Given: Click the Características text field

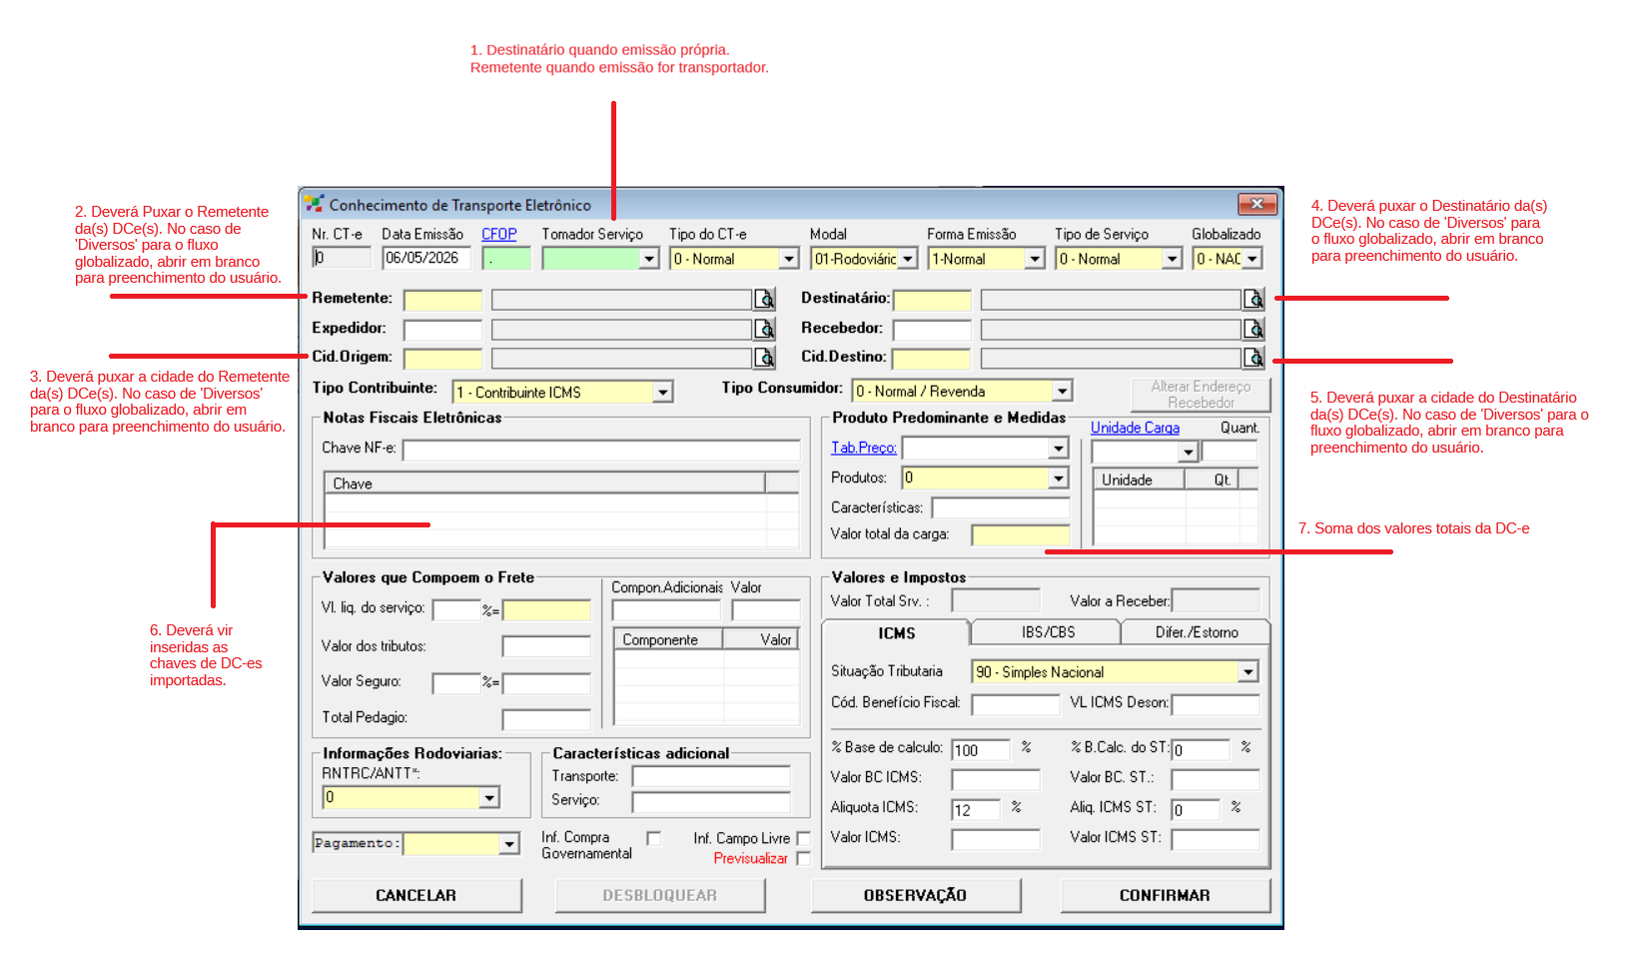Looking at the screenshot, I should click(1001, 507).
